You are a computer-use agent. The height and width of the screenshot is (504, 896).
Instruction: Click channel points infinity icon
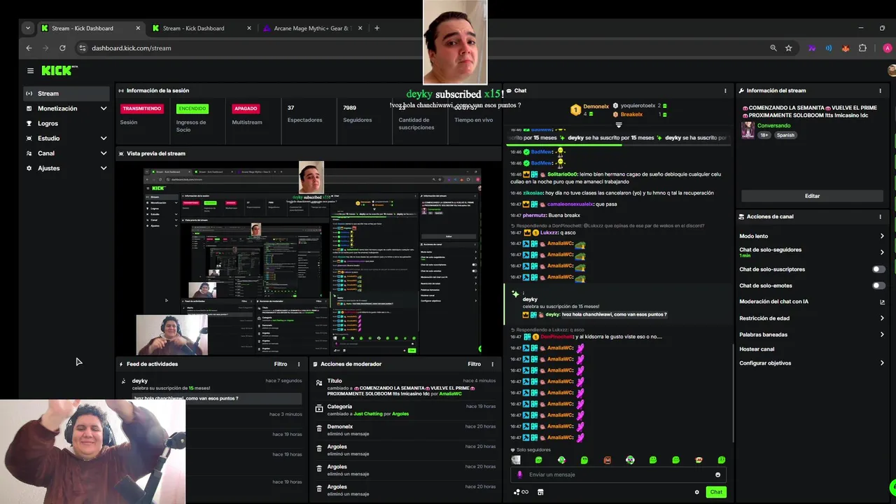point(521,492)
